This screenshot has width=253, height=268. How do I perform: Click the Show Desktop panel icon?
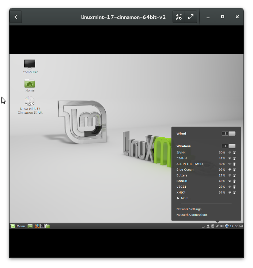coord(30,226)
